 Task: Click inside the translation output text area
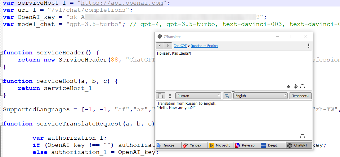click(x=234, y=120)
